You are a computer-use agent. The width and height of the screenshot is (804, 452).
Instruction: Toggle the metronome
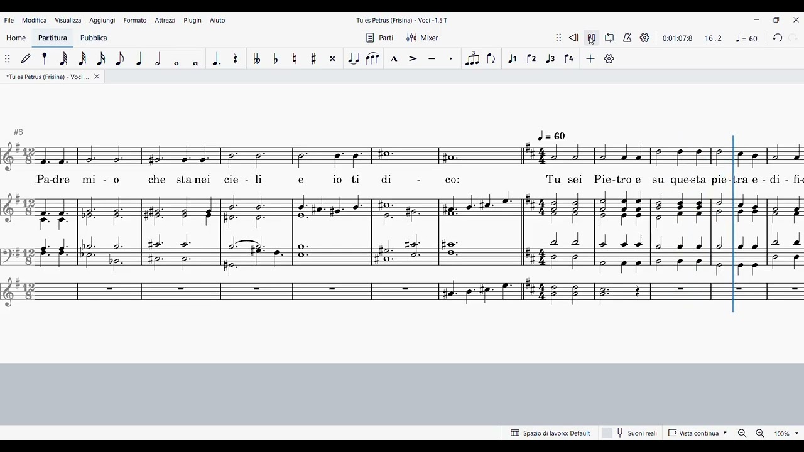(x=627, y=38)
